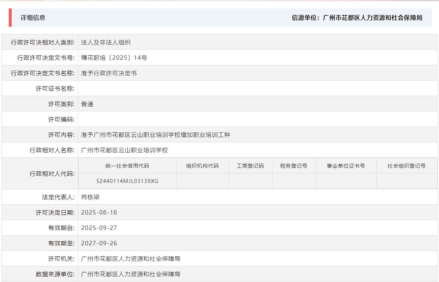Click the 社会组织登记号 column header

407,165
